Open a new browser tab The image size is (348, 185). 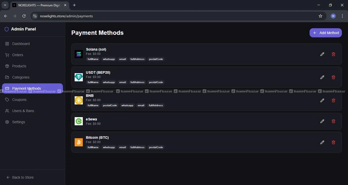74,5
